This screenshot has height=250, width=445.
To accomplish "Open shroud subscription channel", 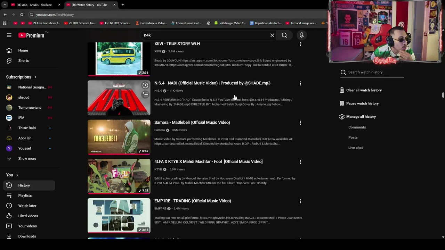I will pyautogui.click(x=29, y=97).
